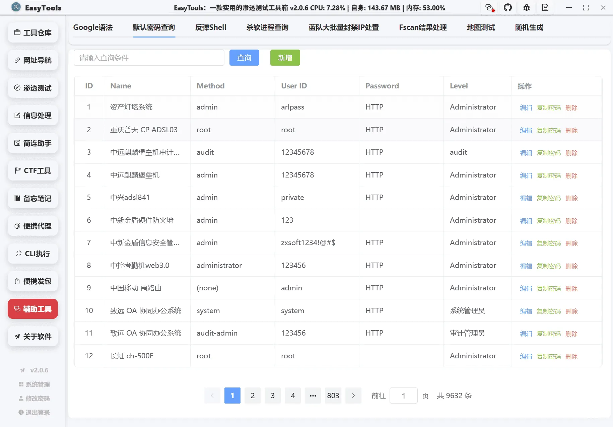
Task: Open the 便携代理 tool
Action: point(32,226)
